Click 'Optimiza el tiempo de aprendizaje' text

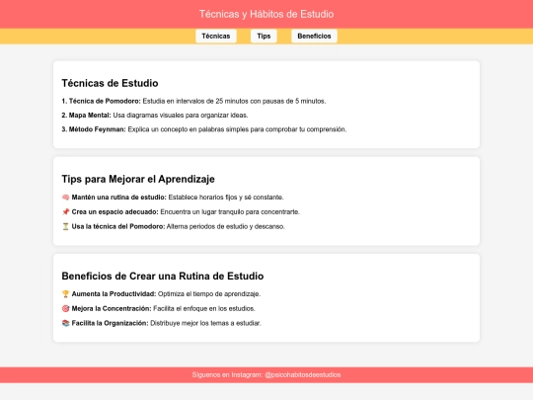click(x=209, y=294)
